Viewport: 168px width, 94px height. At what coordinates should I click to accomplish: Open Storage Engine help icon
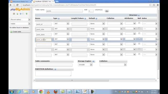(93, 61)
